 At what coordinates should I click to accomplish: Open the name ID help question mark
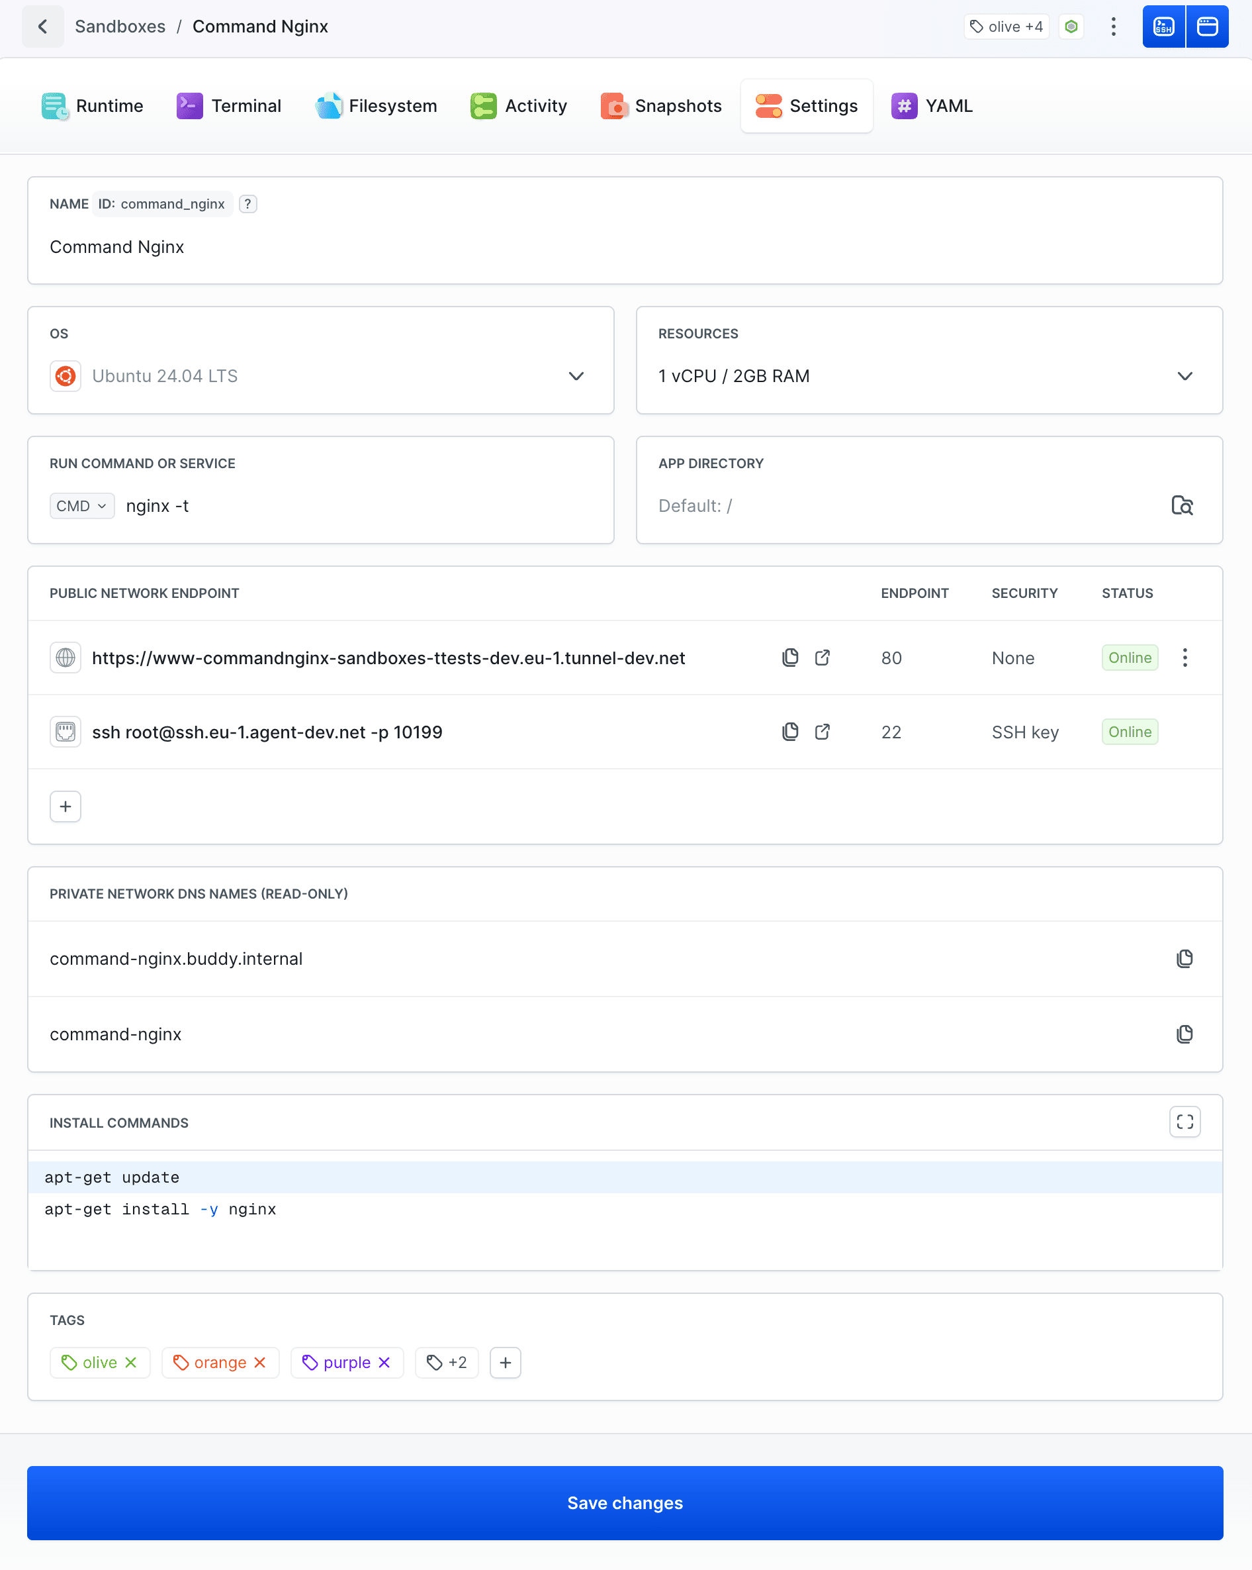tap(248, 204)
